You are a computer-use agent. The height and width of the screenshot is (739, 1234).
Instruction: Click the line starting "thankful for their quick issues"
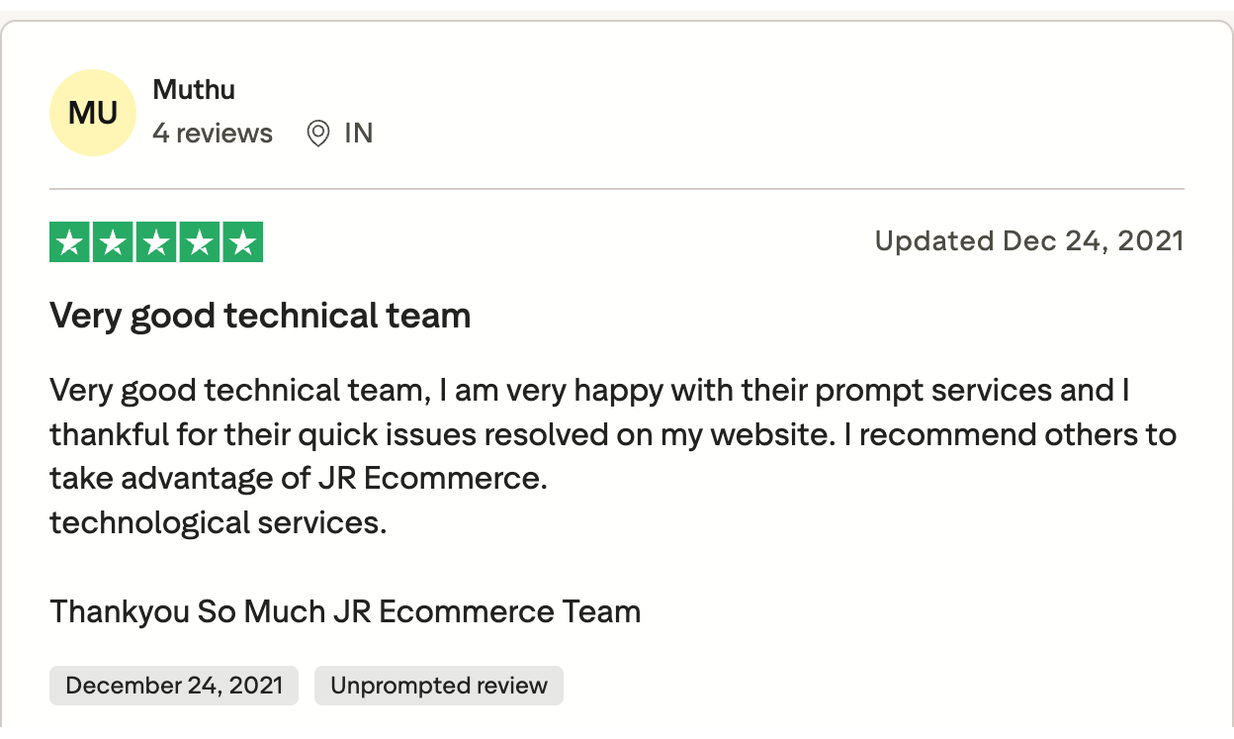click(613, 434)
